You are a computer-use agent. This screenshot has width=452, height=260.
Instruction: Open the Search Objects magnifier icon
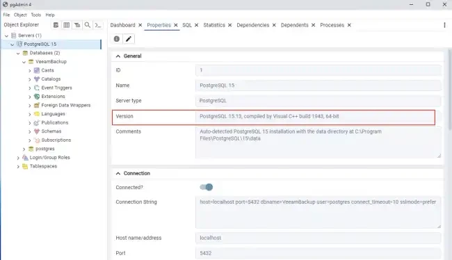pos(88,25)
